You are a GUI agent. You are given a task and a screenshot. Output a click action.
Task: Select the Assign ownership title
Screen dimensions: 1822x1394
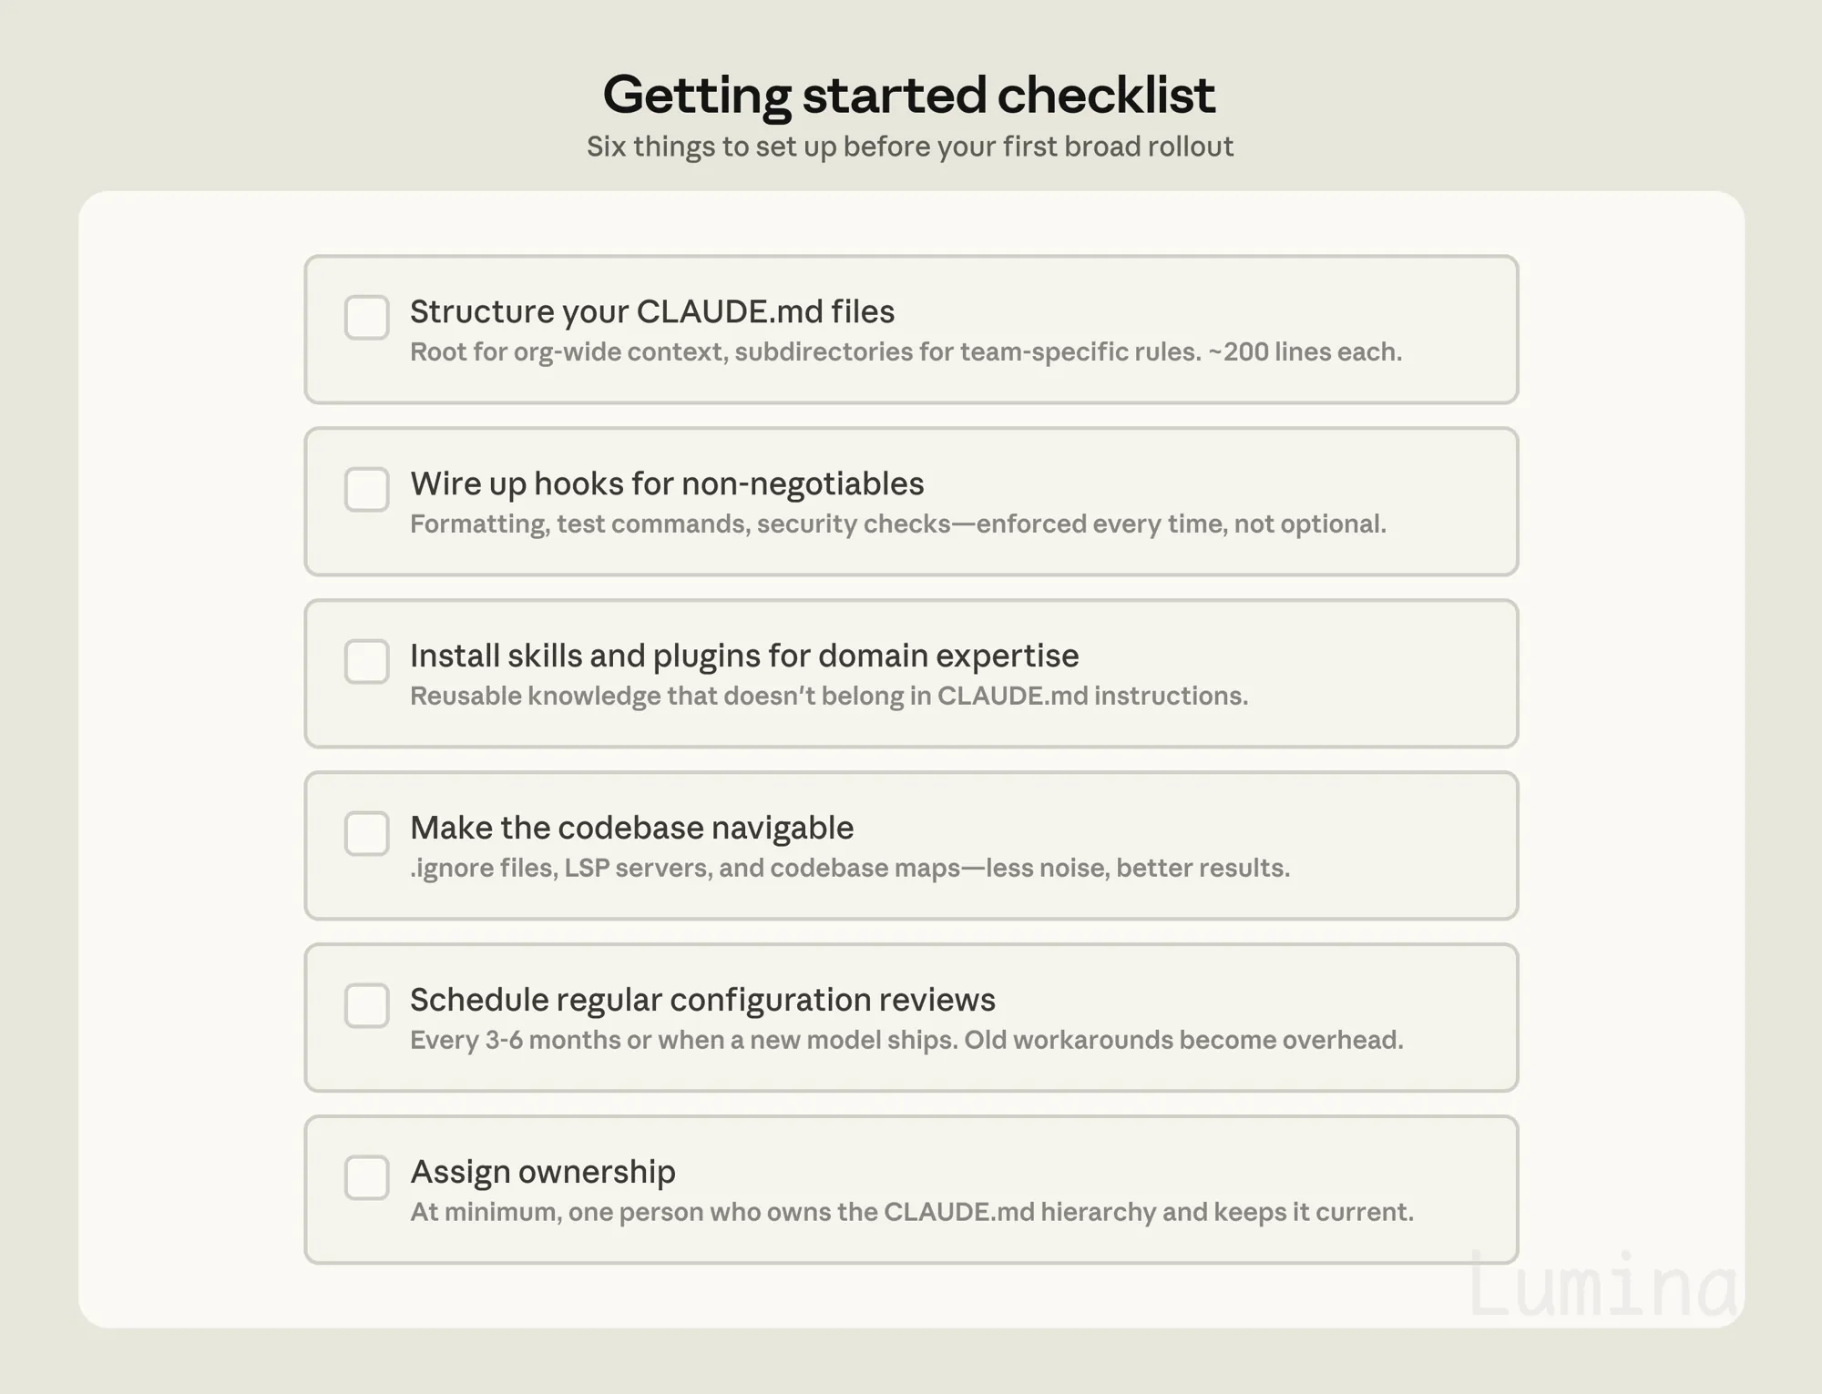click(543, 1172)
